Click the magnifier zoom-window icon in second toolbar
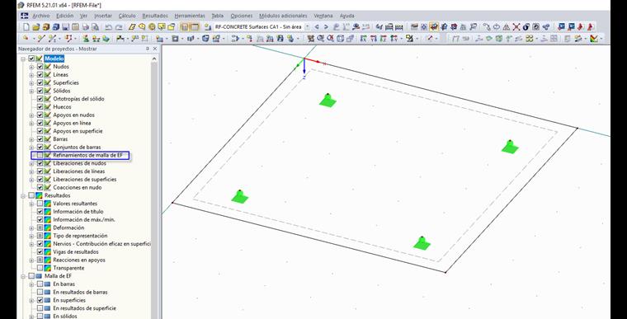 pyautogui.click(x=321, y=39)
